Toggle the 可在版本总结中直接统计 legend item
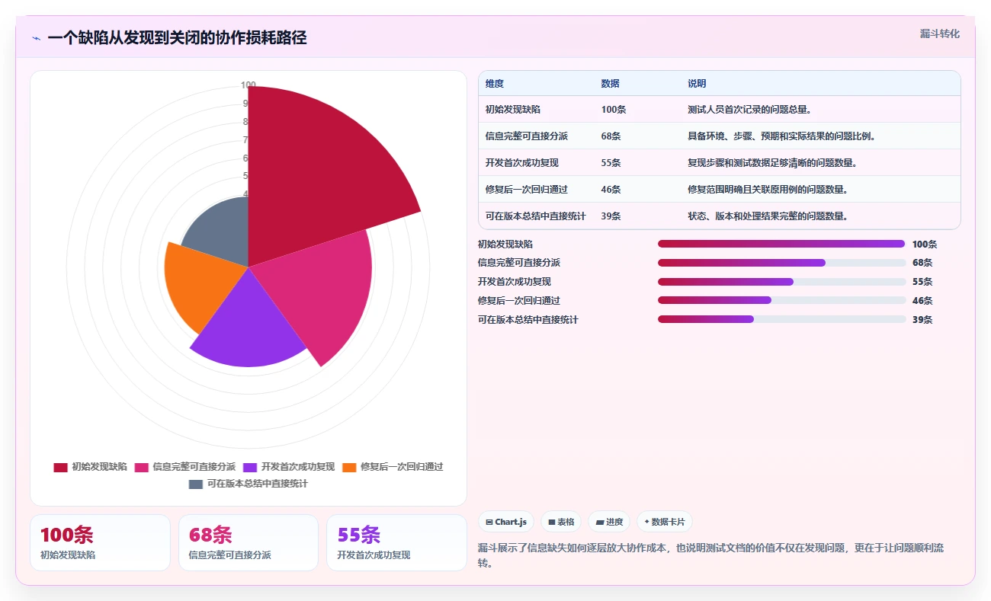The width and height of the screenshot is (991, 601). tap(249, 484)
